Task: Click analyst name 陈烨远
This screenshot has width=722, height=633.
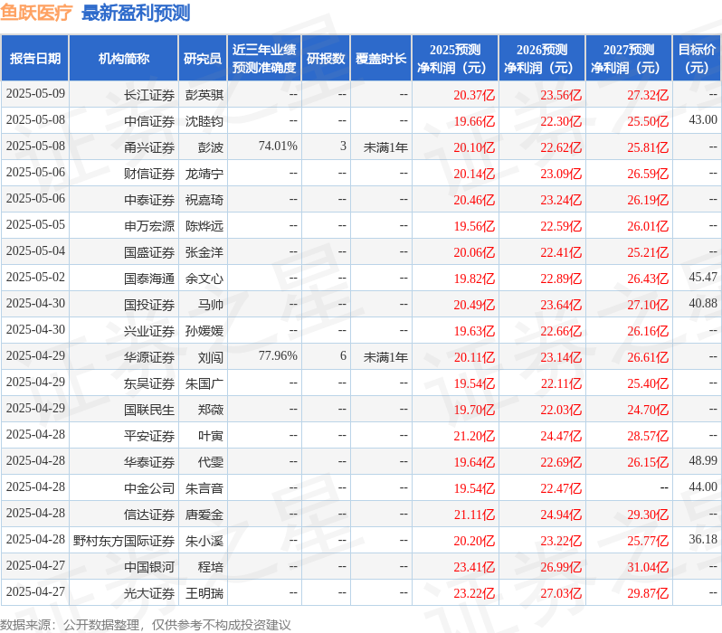Action: (x=204, y=226)
